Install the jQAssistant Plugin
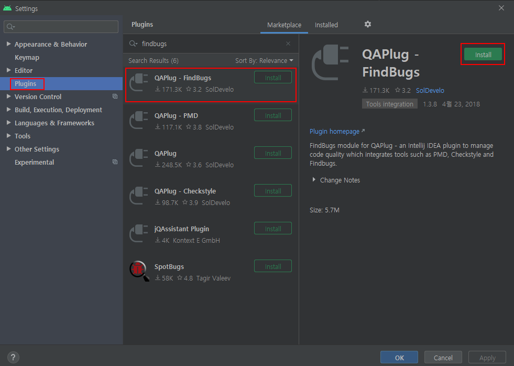Image resolution: width=514 pixels, height=366 pixels. click(273, 229)
